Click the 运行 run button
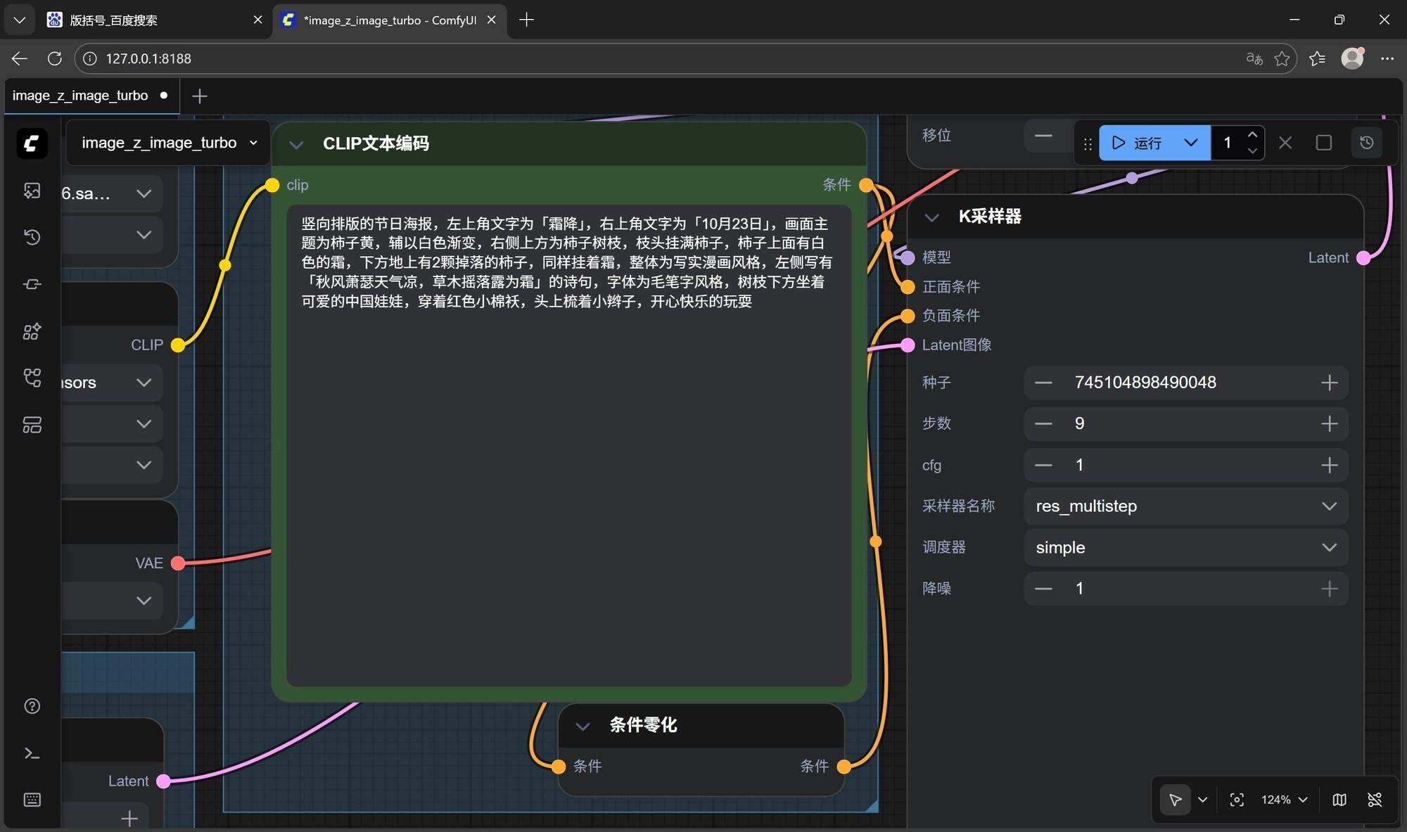Screen dimensions: 1407x832 tap(1135, 143)
